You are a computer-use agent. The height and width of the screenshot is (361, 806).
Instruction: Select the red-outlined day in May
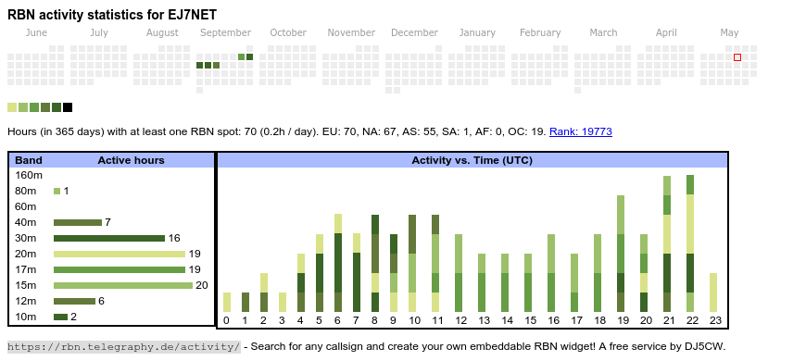737,57
